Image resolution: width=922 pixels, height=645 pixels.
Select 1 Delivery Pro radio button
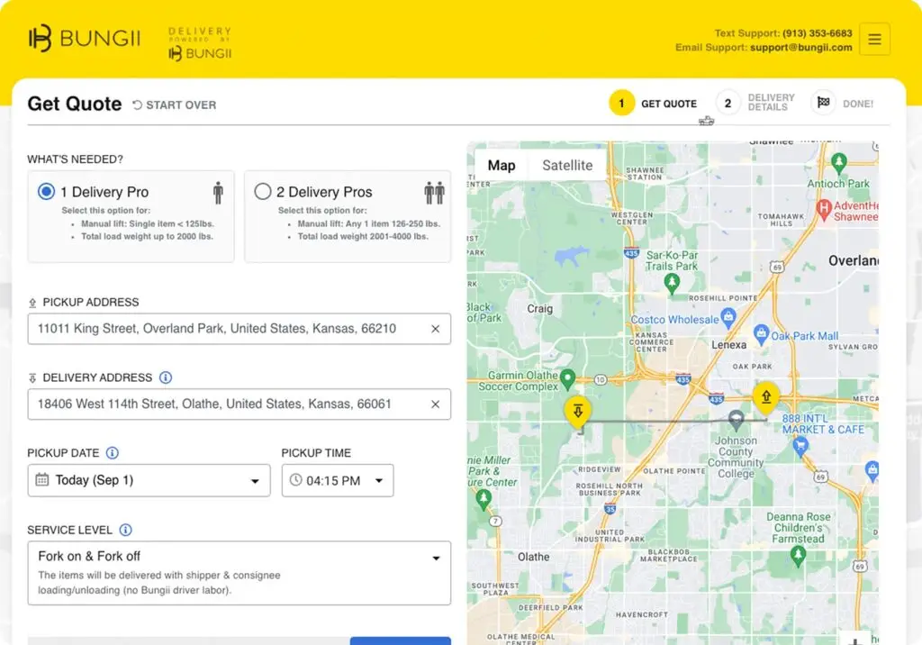pos(46,192)
